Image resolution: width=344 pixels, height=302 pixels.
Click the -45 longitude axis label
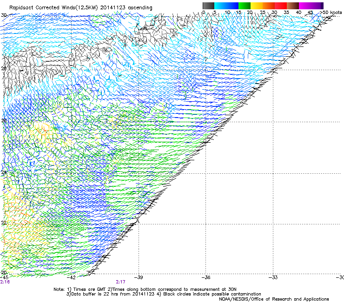(4, 277)
